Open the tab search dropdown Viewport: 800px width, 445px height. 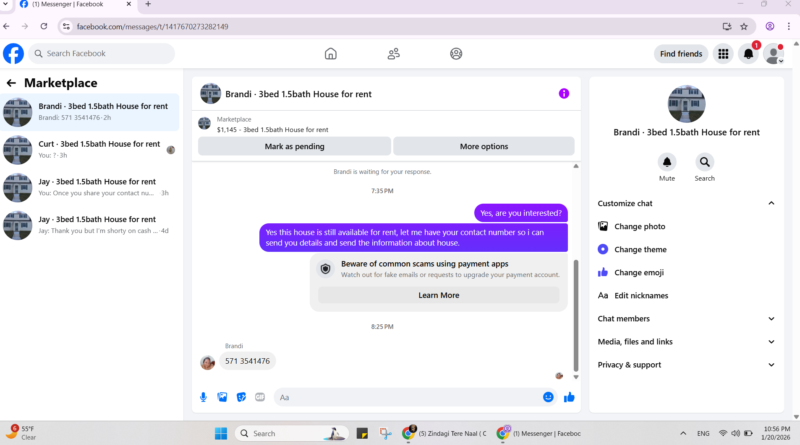coord(6,4)
